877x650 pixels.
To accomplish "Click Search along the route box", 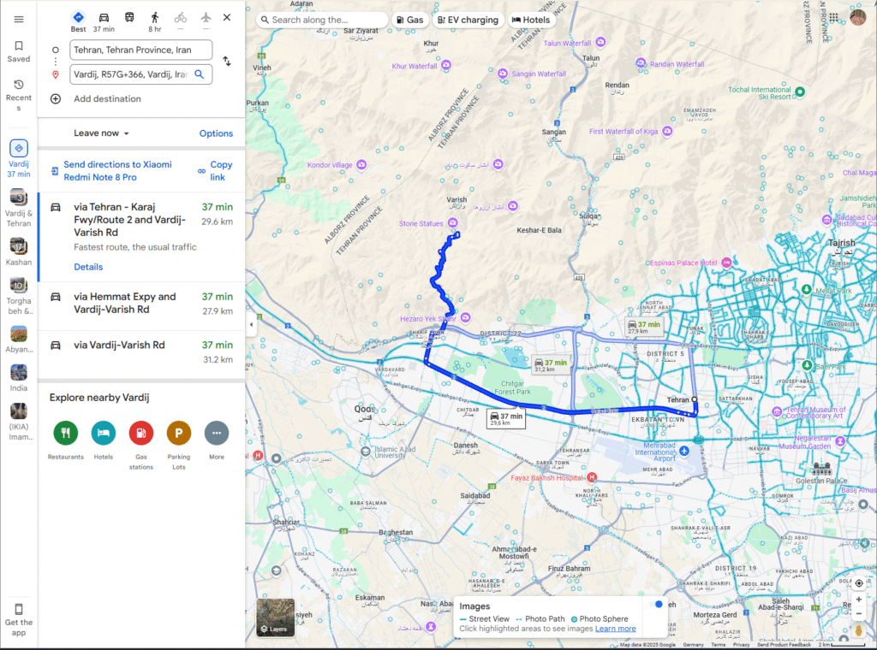I will 323,20.
